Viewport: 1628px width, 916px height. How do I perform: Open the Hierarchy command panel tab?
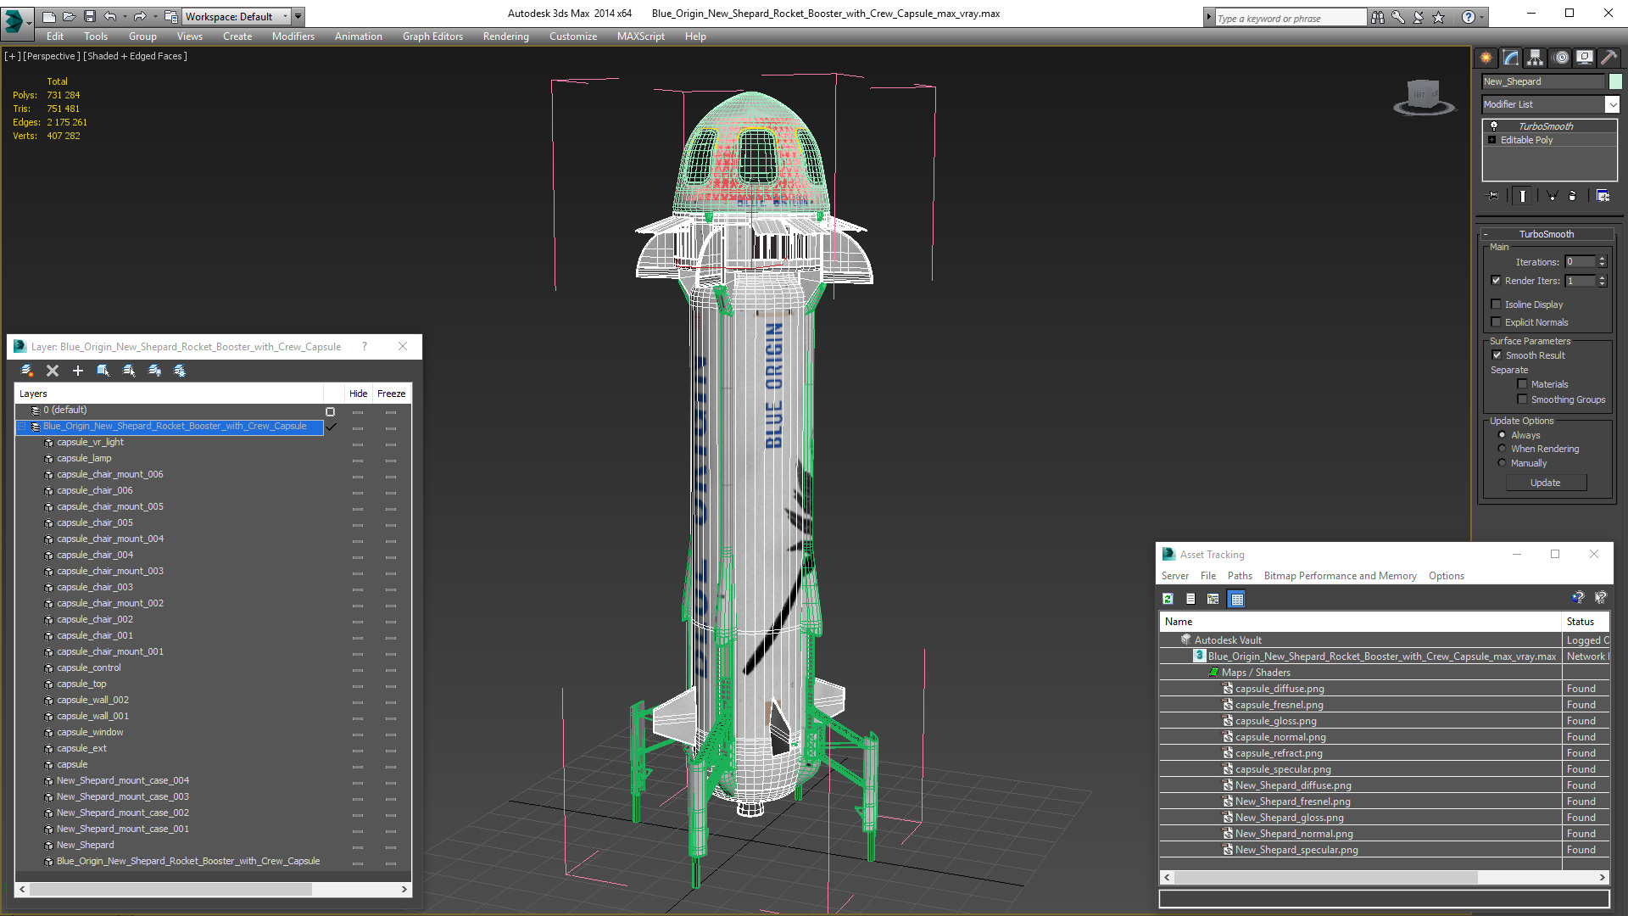point(1536,58)
